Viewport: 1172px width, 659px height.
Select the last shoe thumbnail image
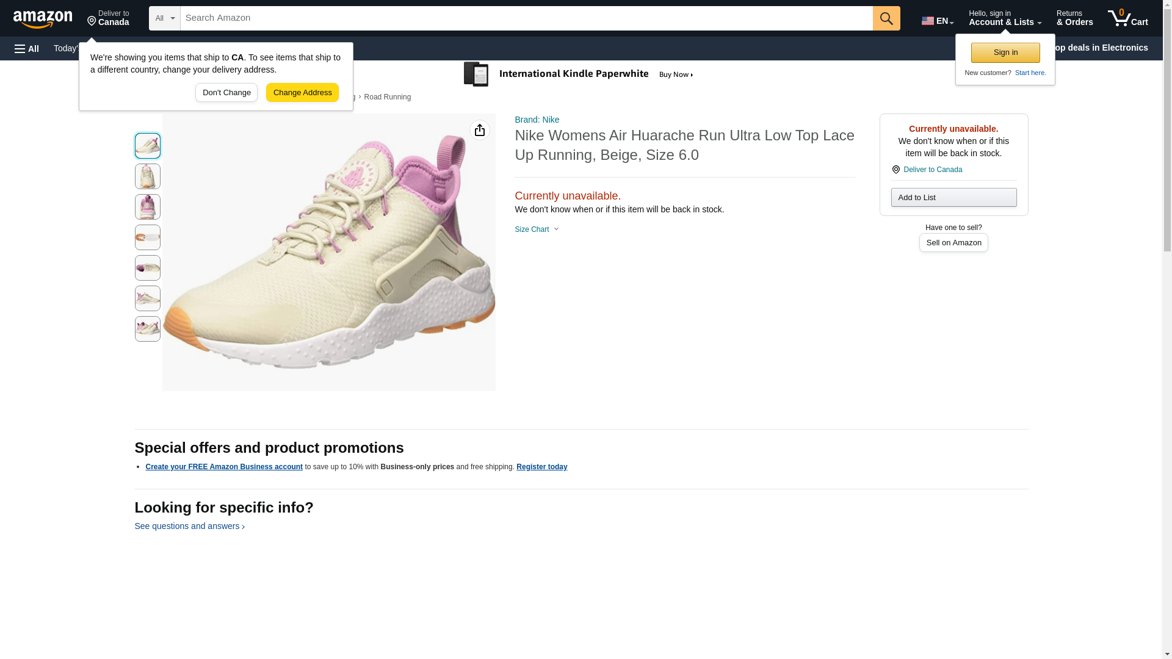point(148,329)
